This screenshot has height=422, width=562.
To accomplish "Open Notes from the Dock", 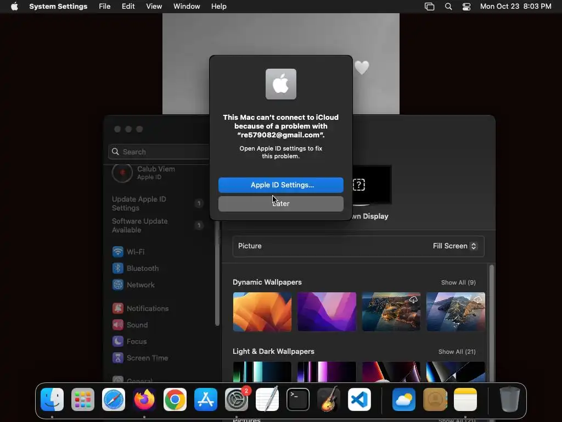I will (465, 399).
